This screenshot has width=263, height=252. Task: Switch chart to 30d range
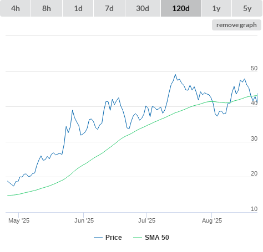coord(143,8)
